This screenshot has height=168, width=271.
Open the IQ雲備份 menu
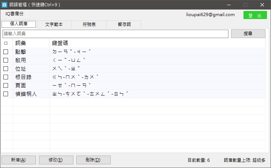(14, 14)
